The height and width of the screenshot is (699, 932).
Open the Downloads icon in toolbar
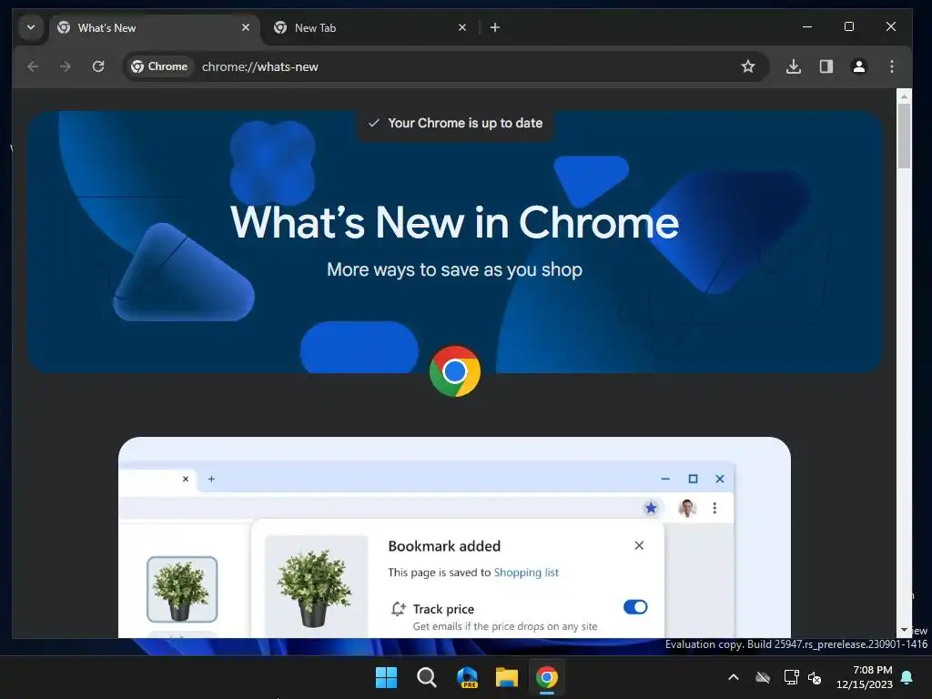[x=793, y=66]
